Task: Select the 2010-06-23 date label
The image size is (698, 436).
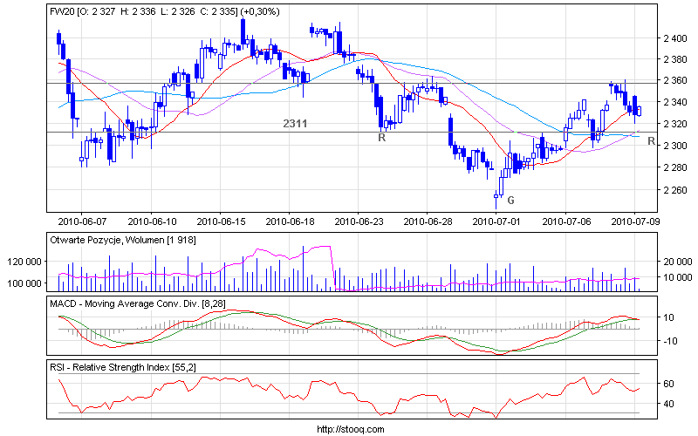Action: 358,221
